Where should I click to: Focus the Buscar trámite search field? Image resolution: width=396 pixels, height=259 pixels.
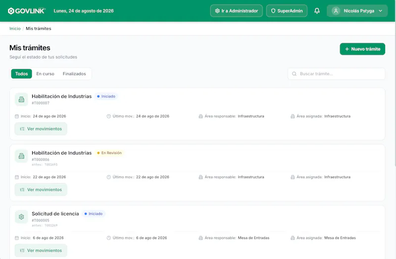click(337, 74)
